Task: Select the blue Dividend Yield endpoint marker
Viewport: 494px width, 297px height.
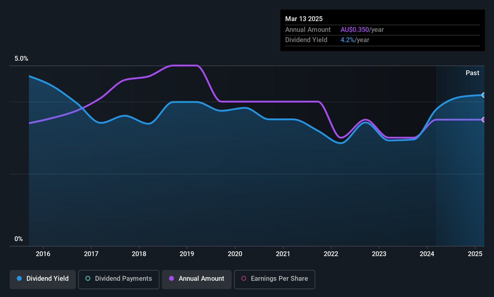Action: pos(484,95)
